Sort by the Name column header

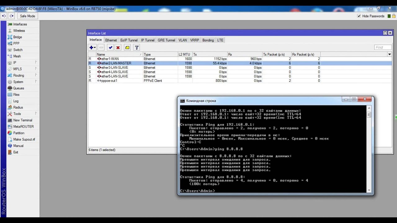119,55
